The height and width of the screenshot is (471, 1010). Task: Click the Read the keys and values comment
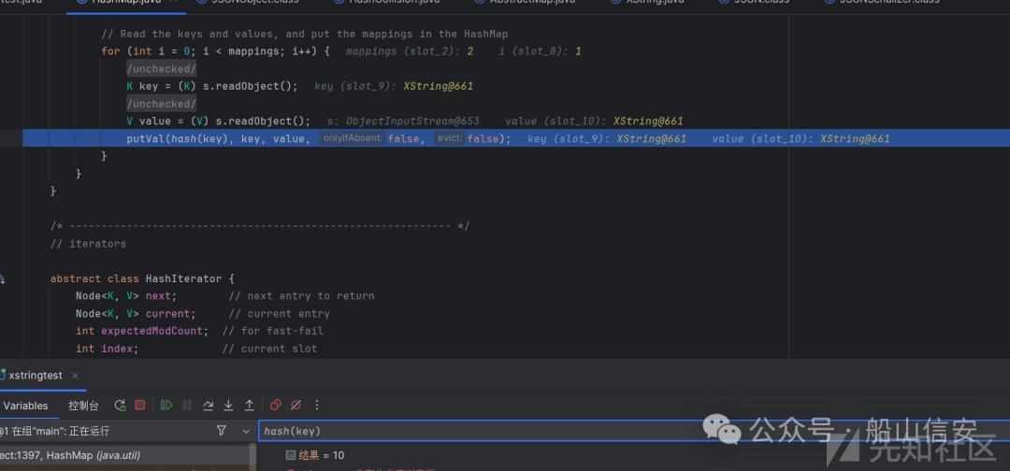click(x=305, y=34)
